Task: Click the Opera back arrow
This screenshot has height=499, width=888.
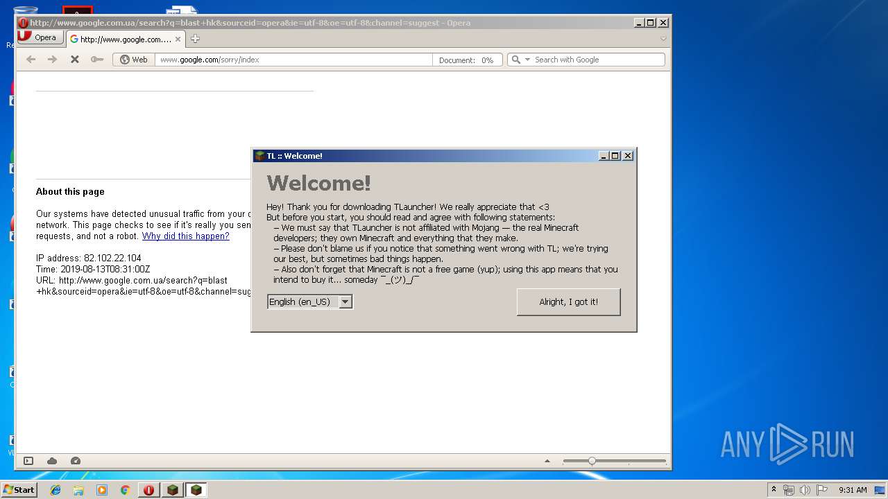Action: coord(31,60)
